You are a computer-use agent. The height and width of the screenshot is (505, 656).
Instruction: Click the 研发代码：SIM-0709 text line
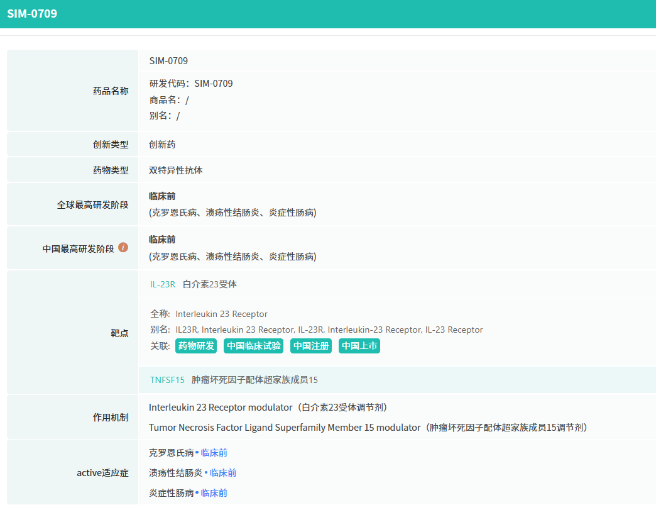point(191,84)
